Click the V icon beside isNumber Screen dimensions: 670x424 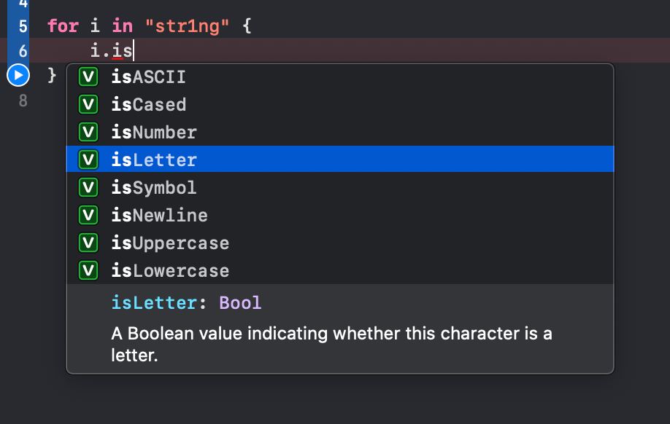click(x=88, y=132)
